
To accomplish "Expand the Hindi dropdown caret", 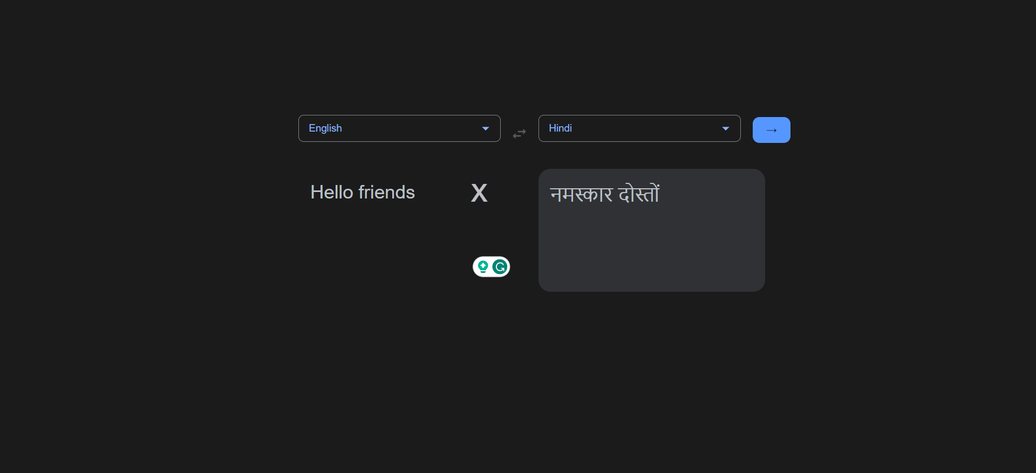I will [x=726, y=128].
